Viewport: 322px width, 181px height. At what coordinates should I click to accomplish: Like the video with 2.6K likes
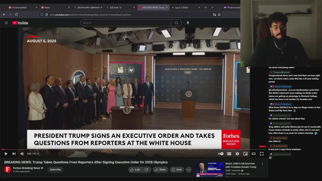(x=135, y=170)
